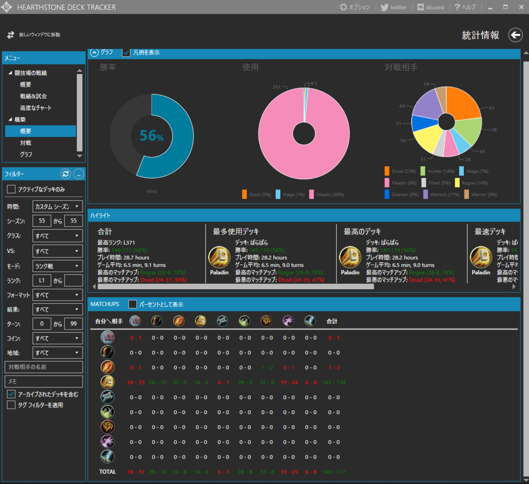Enable アクティブなデッキのみ checkbox
Image resolution: width=529 pixels, height=484 pixels.
tap(11, 189)
